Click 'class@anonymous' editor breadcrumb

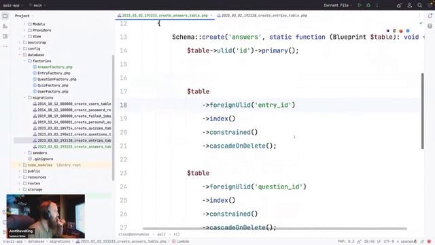coord(134,234)
